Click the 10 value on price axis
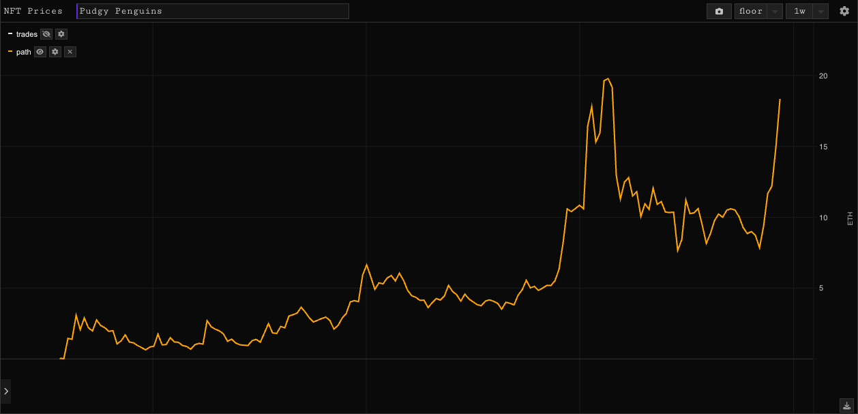This screenshot has height=414, width=858. point(823,218)
